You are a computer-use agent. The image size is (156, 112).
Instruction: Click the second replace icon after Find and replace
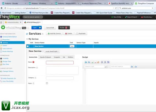pyautogui.click(x=136, y=67)
